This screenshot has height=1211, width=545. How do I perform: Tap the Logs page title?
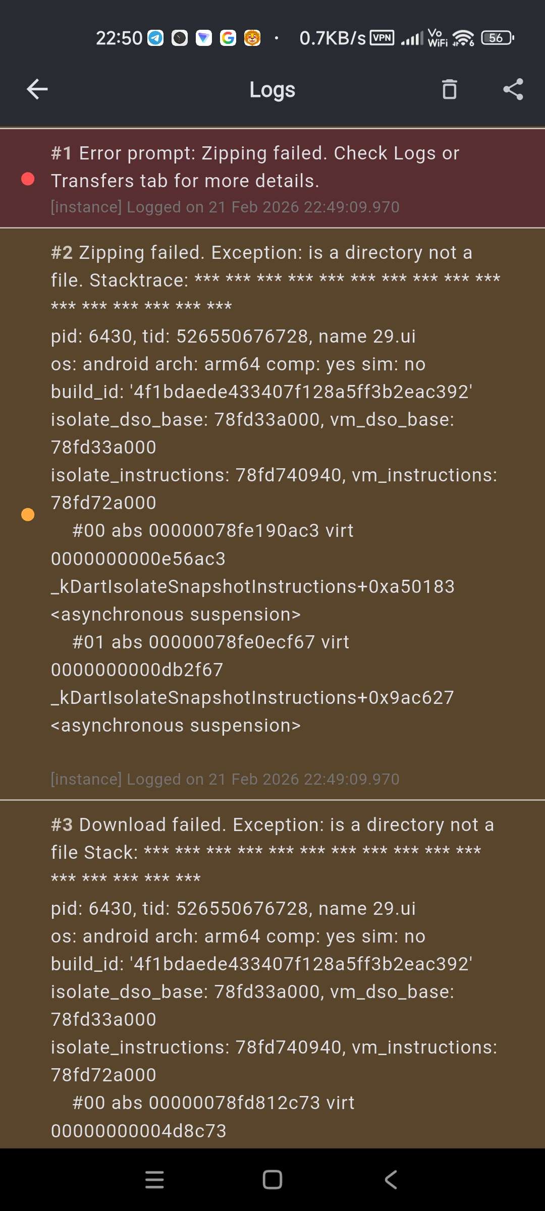click(272, 90)
